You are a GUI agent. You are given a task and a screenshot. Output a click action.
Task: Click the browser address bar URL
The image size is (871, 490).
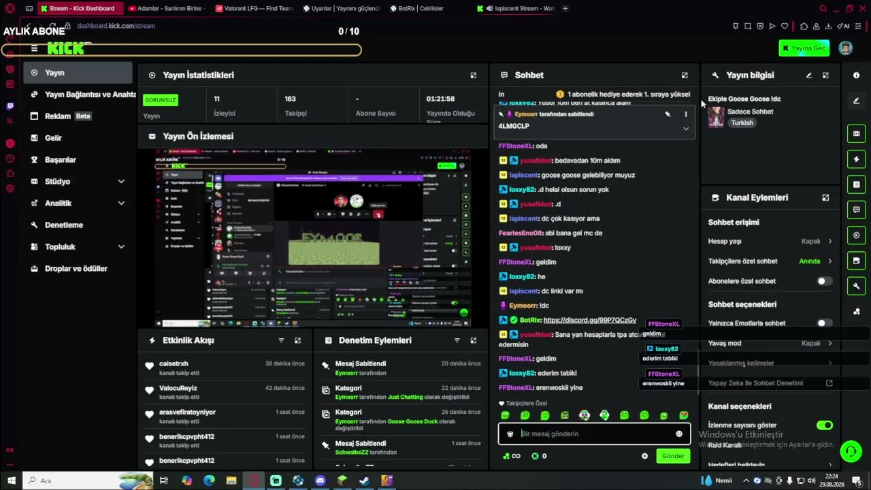(x=116, y=26)
